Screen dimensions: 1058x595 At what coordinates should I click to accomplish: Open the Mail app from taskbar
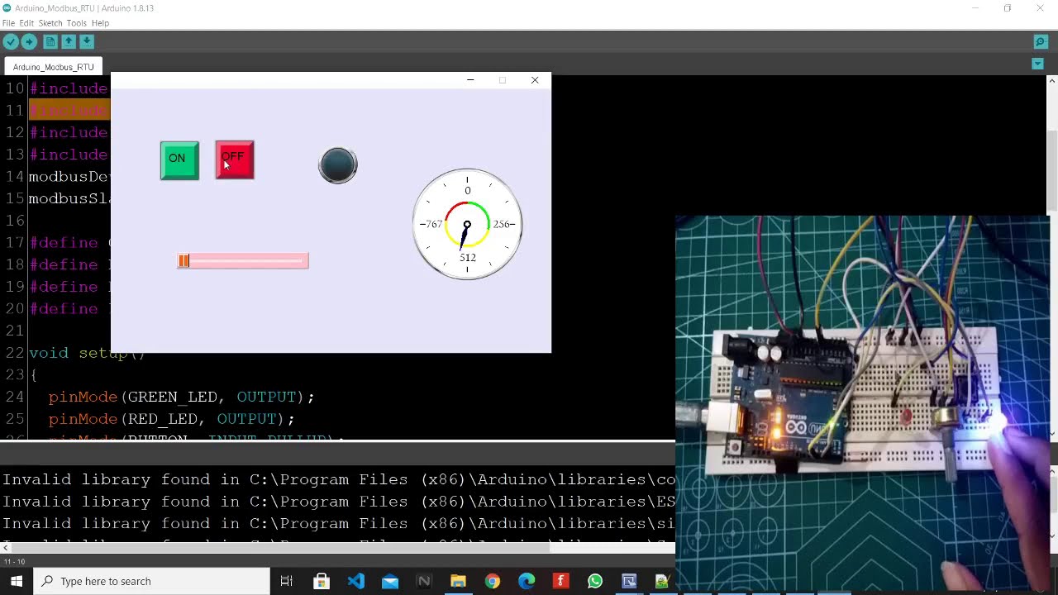pyautogui.click(x=390, y=581)
